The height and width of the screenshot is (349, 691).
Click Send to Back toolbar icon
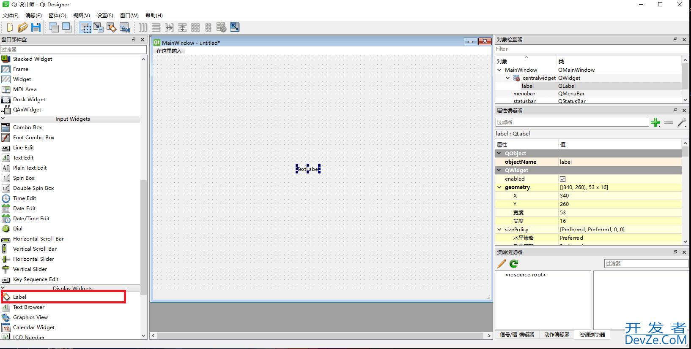click(x=54, y=27)
